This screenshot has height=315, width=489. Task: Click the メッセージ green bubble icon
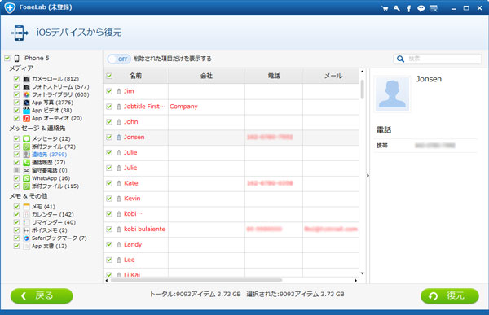click(27, 138)
